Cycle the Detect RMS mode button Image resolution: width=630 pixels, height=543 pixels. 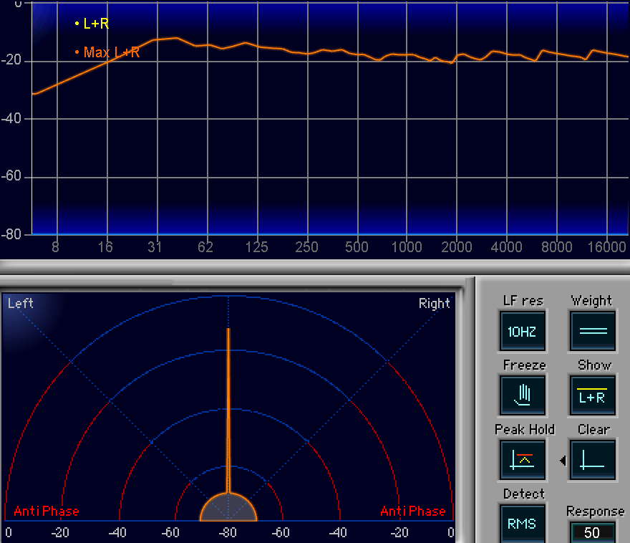pyautogui.click(x=523, y=523)
